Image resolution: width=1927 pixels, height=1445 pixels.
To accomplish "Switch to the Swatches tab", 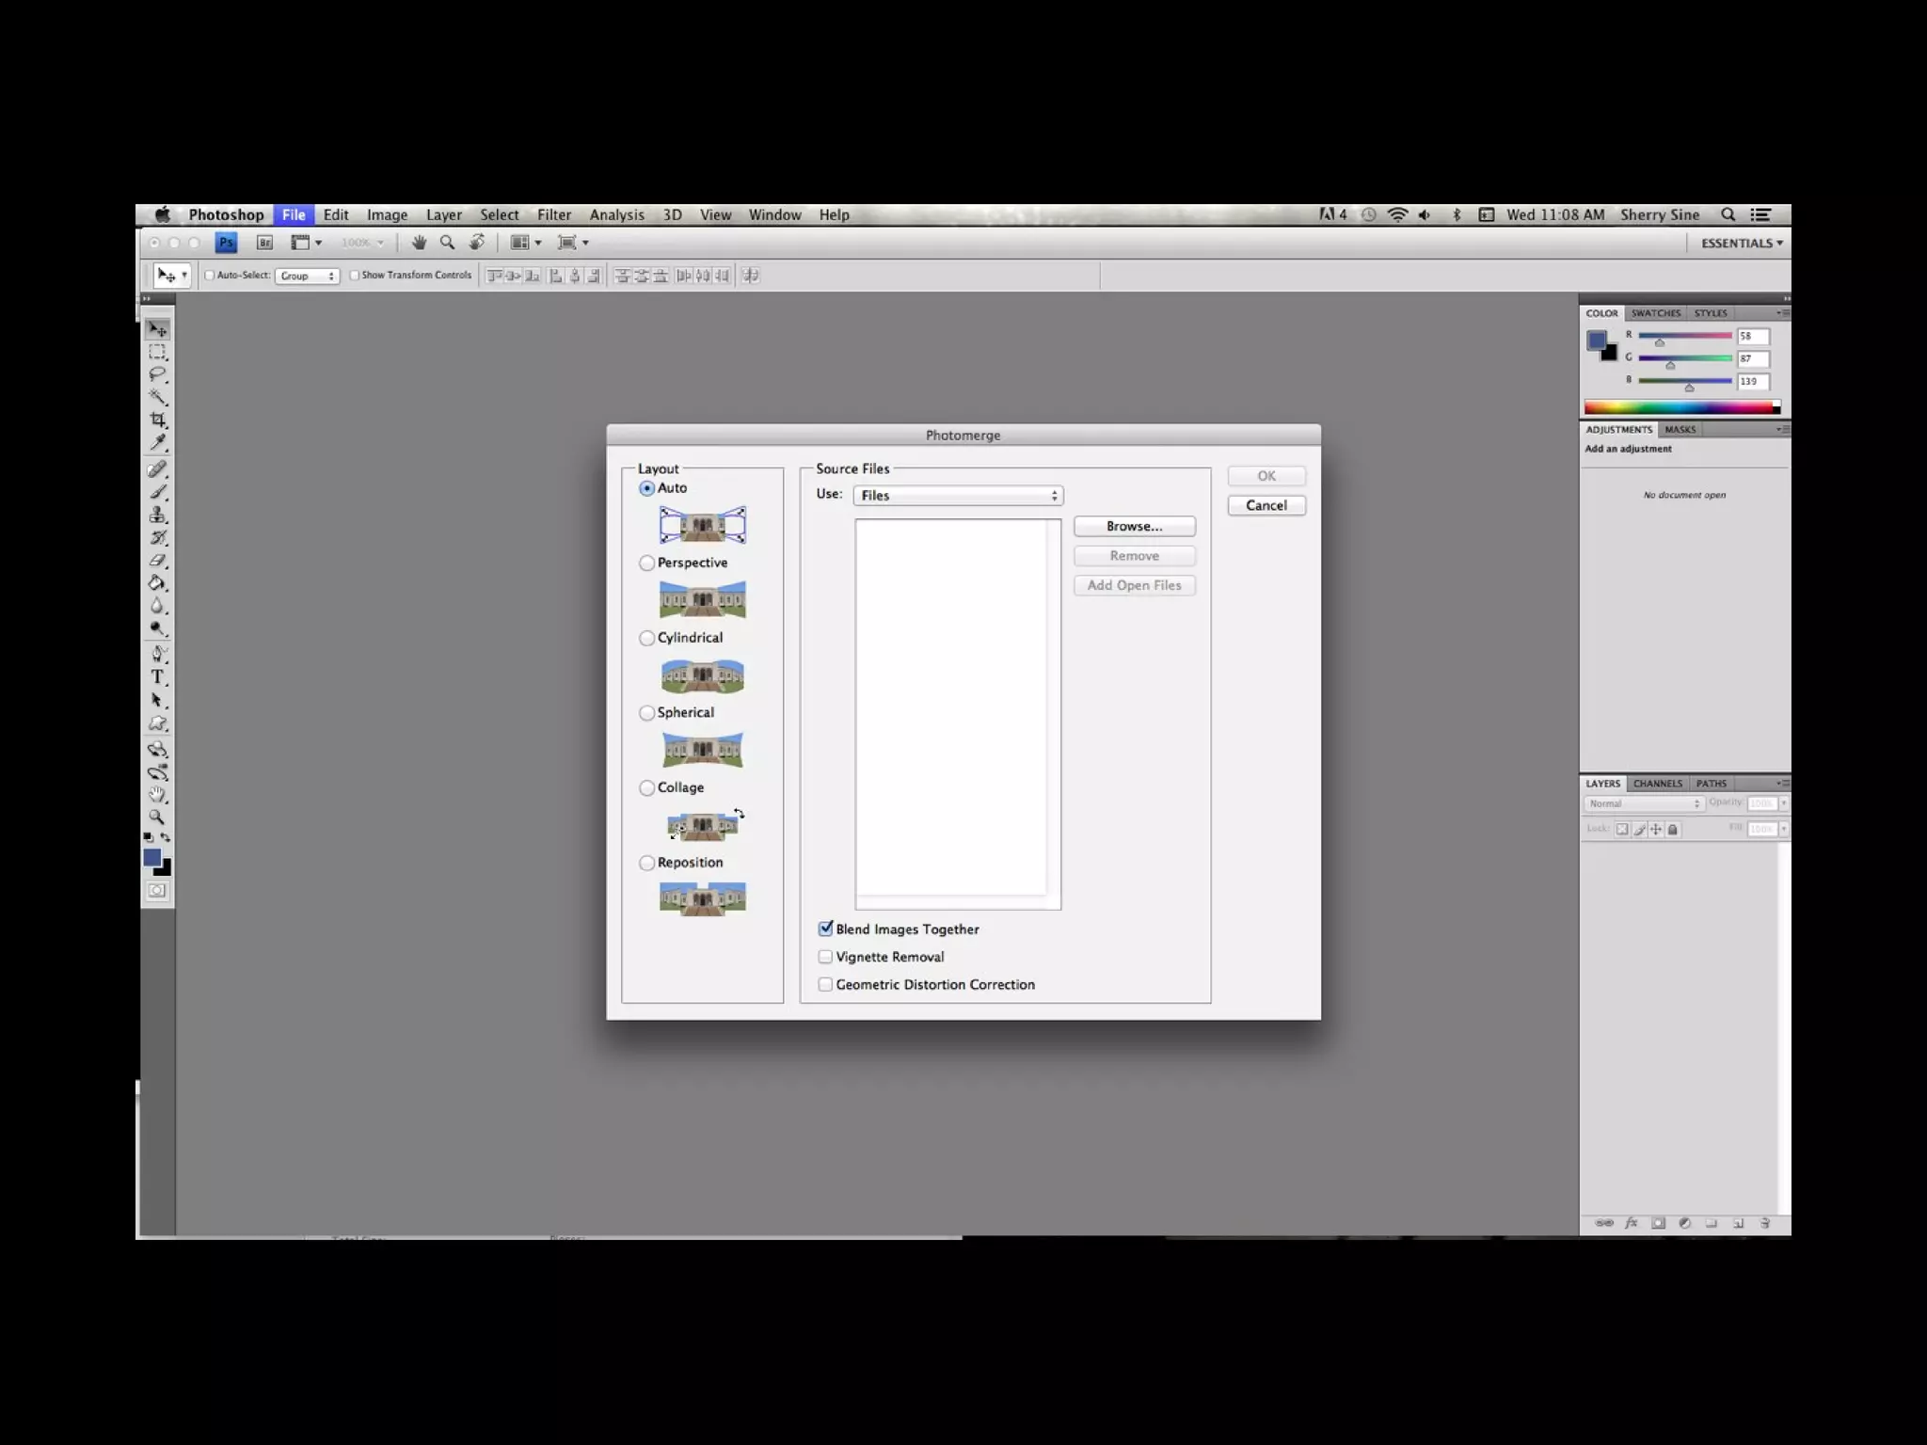I will [1655, 313].
